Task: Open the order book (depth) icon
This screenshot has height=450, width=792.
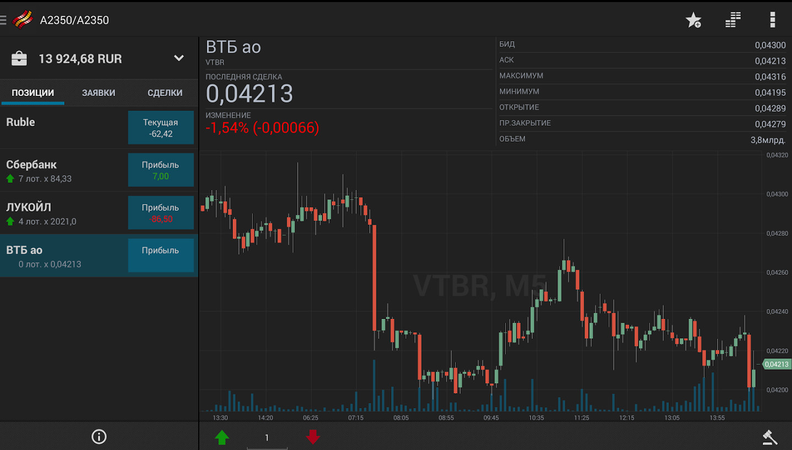Action: (733, 20)
